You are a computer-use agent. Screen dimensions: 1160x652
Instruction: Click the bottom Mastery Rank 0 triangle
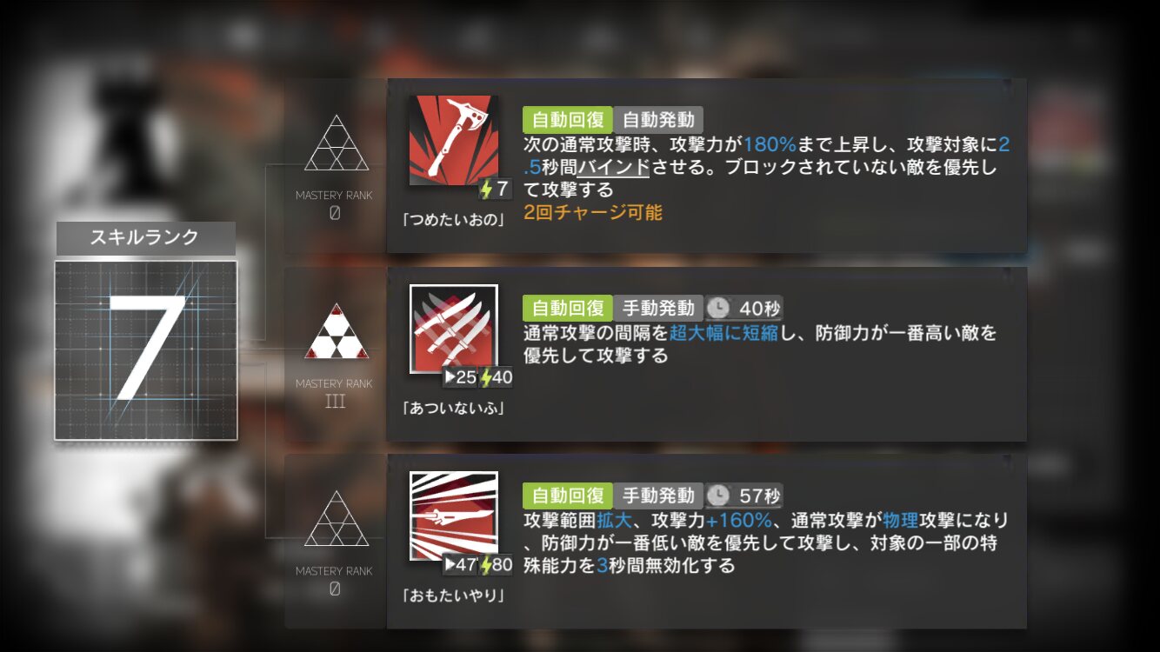coord(336,519)
